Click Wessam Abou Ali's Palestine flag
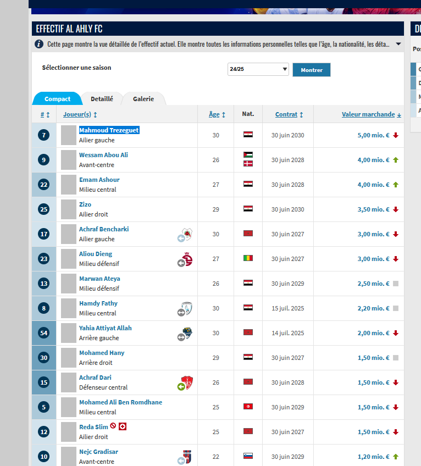The width and height of the screenshot is (421, 466). [248, 154]
